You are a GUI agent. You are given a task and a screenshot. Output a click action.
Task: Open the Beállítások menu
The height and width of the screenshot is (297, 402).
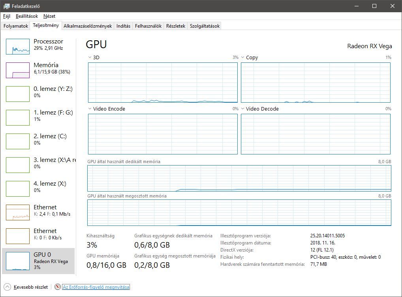pyautogui.click(x=27, y=16)
